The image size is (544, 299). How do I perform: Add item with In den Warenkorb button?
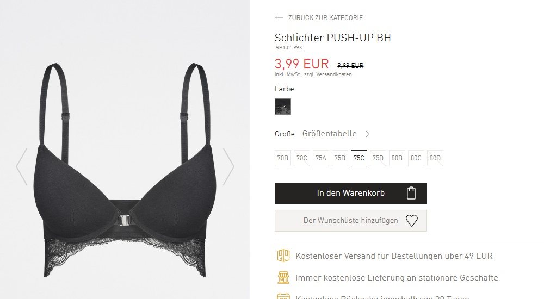click(351, 194)
